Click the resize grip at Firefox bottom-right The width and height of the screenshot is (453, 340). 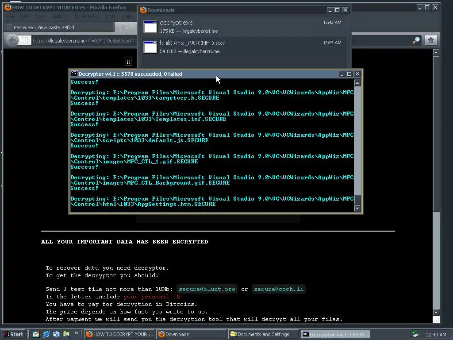click(x=436, y=320)
